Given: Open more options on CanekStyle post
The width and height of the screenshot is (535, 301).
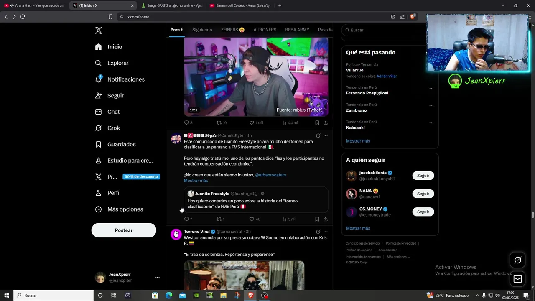Looking at the screenshot, I should click(x=326, y=135).
